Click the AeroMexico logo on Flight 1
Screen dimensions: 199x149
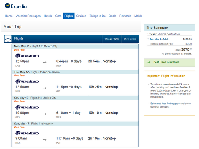pos(27,56)
